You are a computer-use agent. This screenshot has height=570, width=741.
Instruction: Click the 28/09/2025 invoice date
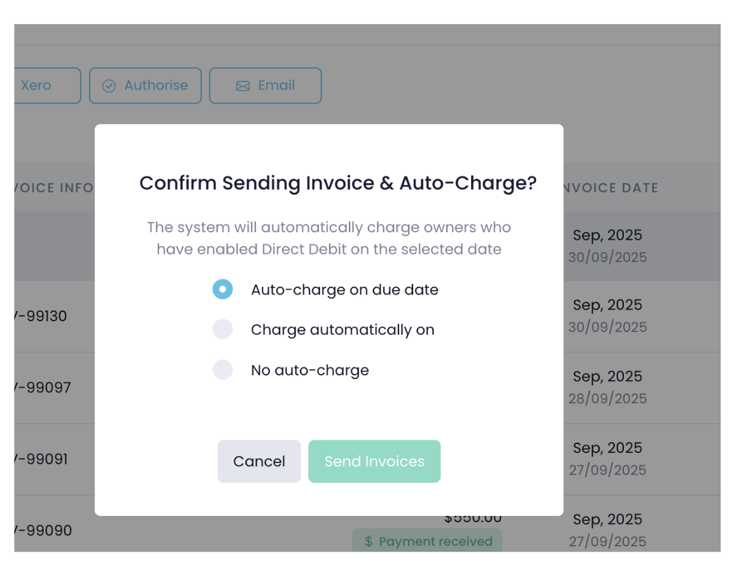tap(607, 398)
